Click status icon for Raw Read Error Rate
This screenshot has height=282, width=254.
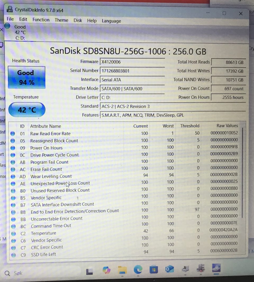[x=13, y=134]
